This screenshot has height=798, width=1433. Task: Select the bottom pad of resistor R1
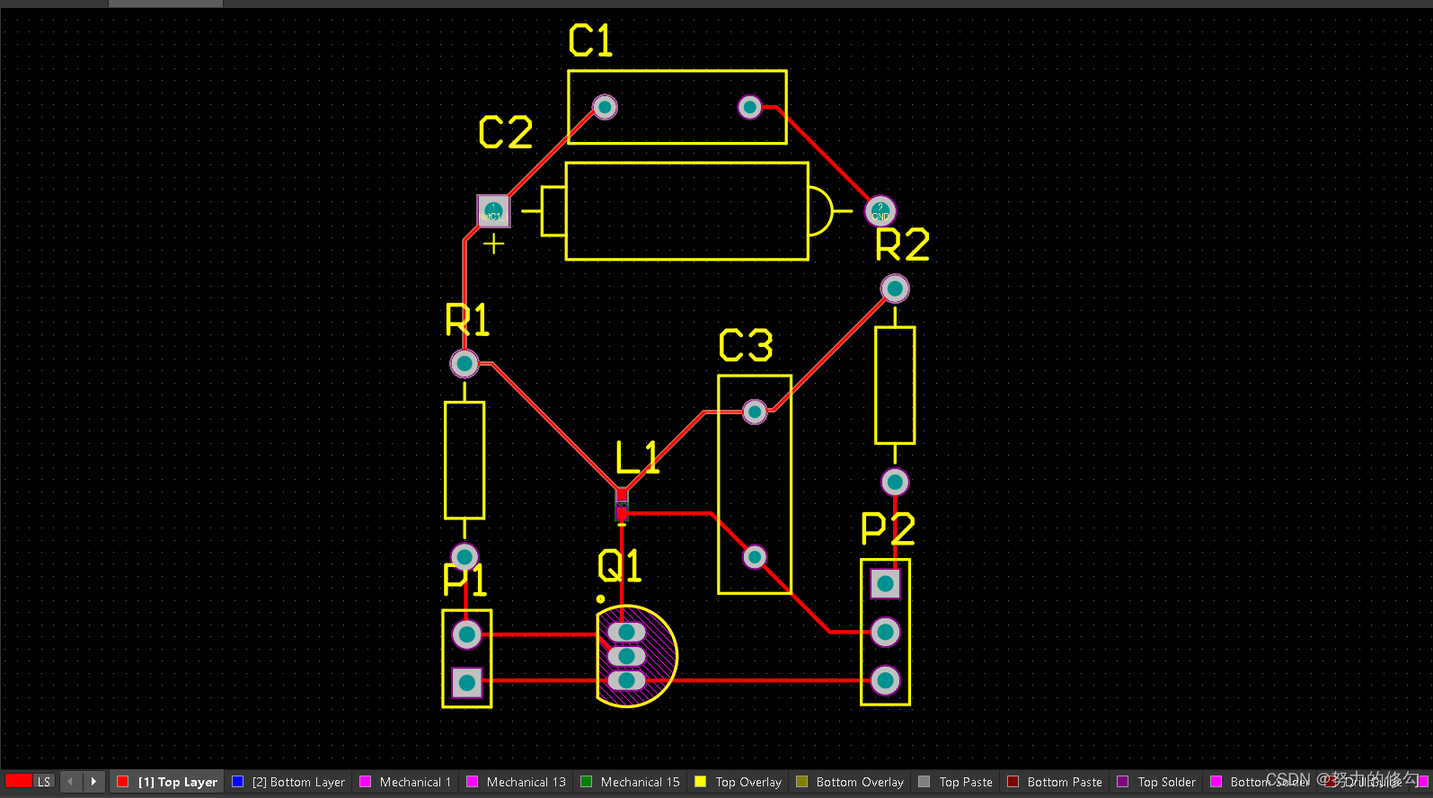tap(464, 557)
